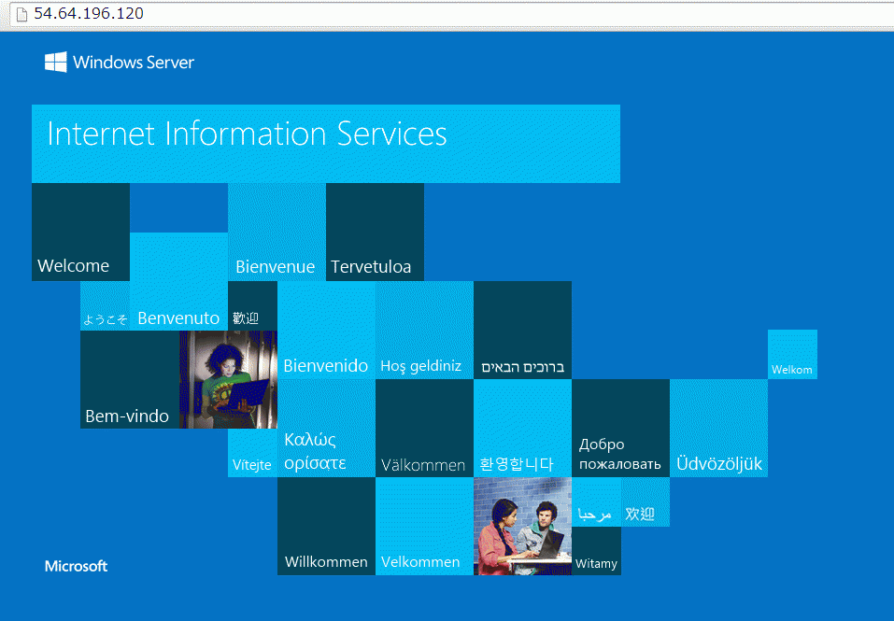Click the Welkom tile
The image size is (894, 621).
click(x=792, y=354)
